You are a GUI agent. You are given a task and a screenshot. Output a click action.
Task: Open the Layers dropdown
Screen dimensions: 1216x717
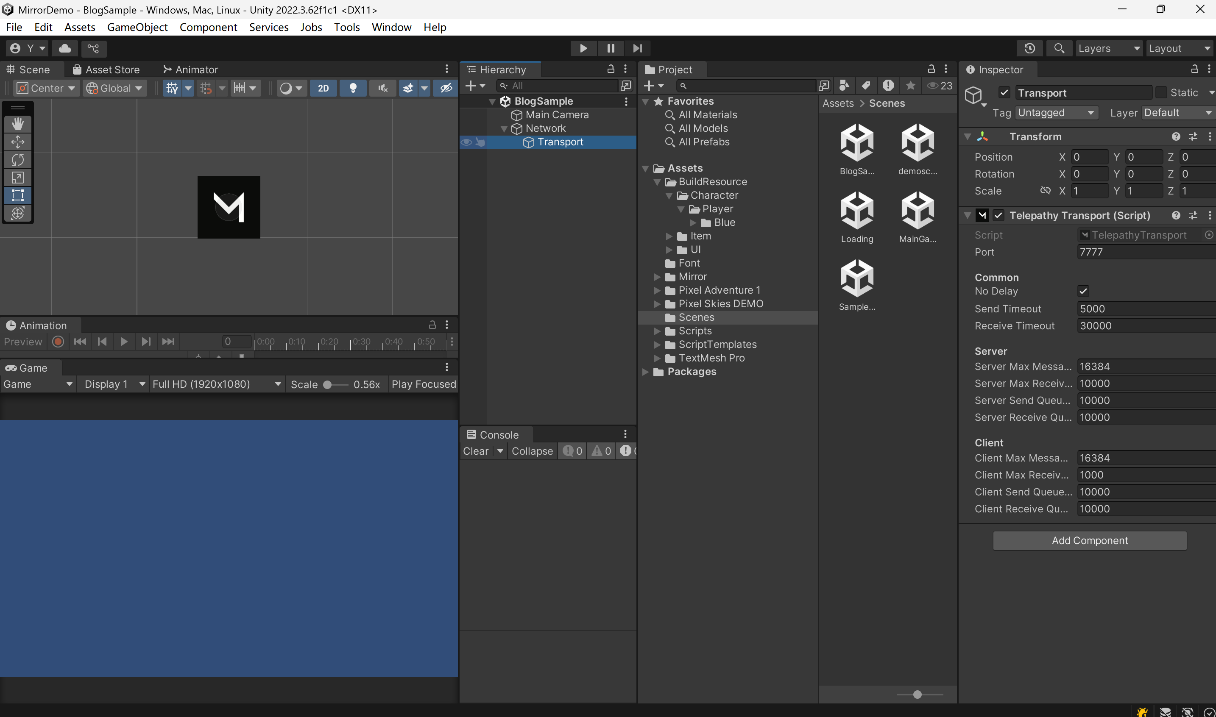[1108, 48]
